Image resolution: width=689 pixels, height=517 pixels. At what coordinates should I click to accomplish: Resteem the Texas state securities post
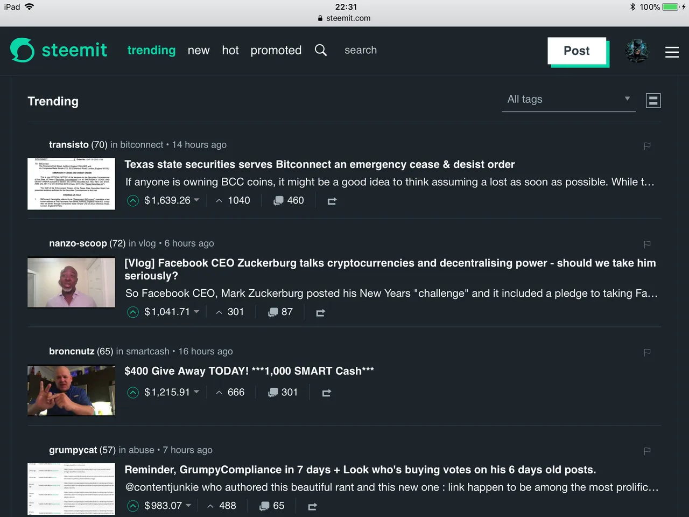click(x=332, y=201)
